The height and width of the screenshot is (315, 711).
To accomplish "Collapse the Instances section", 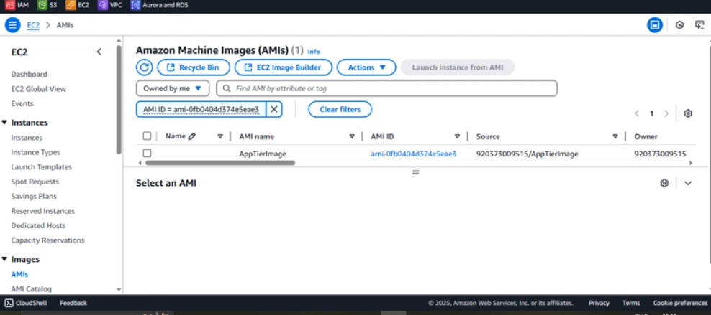I will click(x=4, y=123).
